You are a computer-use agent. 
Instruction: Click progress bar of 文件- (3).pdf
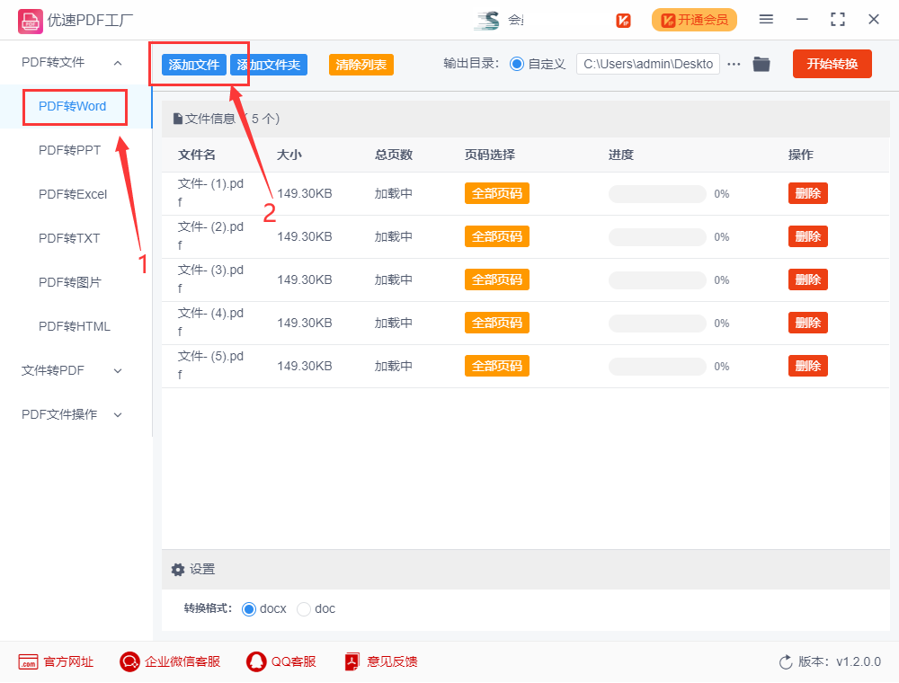click(658, 279)
